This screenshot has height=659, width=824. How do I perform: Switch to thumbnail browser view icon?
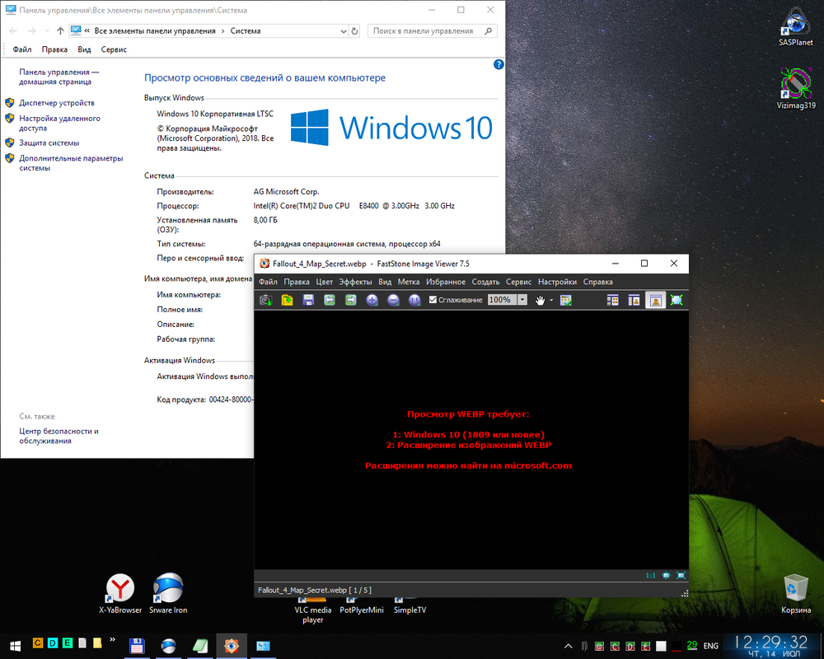(613, 300)
